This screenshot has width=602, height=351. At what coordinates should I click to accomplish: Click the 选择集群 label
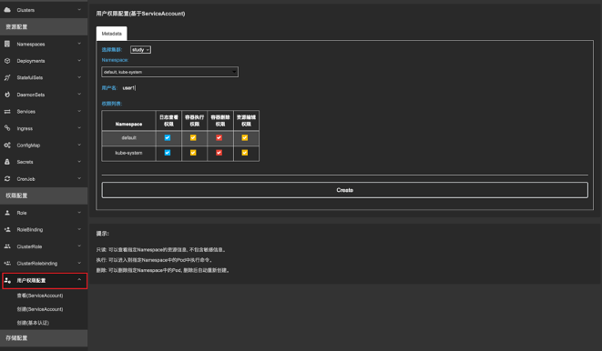point(112,50)
